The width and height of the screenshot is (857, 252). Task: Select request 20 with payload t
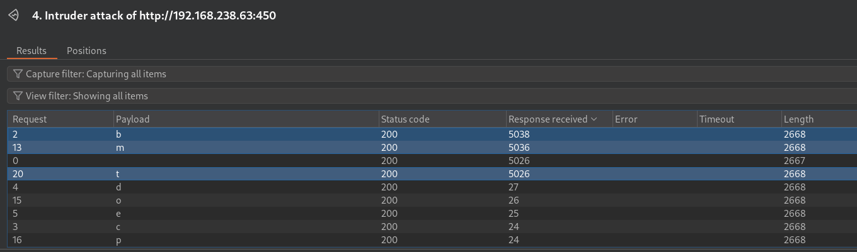(432, 174)
